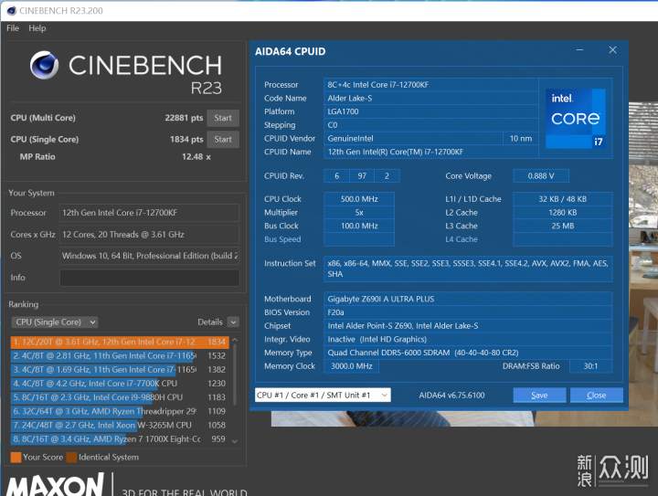
Task: Click the Bus Clock 100.0 MHz value
Action: (359, 226)
